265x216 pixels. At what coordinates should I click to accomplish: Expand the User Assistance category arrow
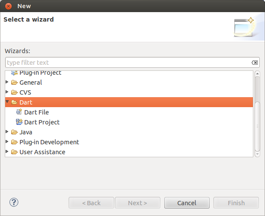[7, 152]
